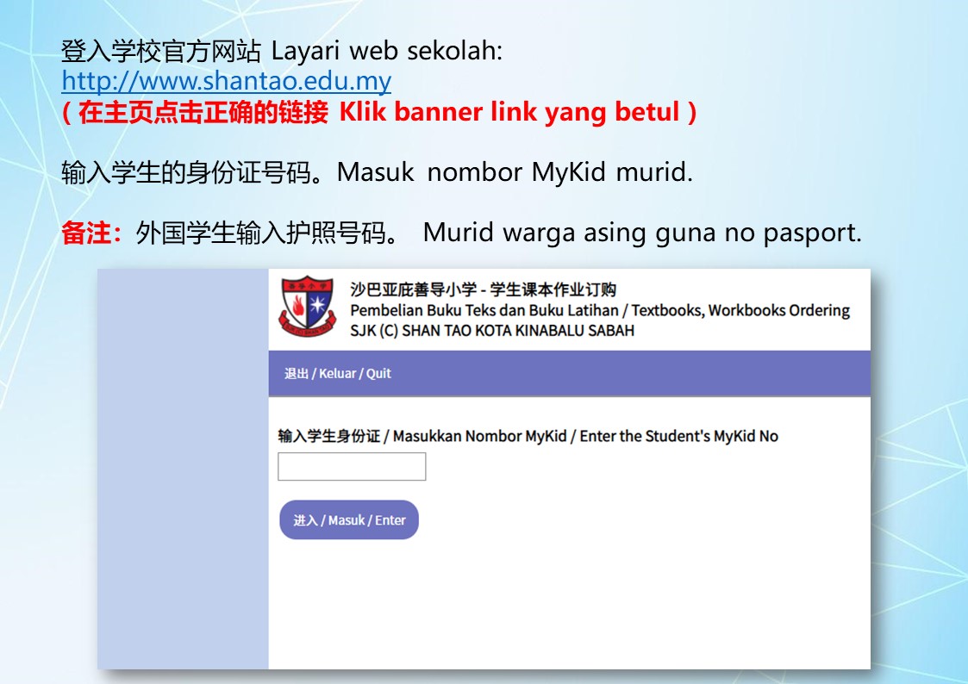Click the 沙巴亚庇善导小学 Chinese page title
Screen dimensions: 968x684
point(414,289)
